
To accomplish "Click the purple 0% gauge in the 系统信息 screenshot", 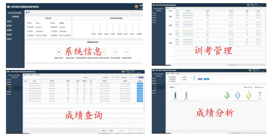I will (x=127, y=52).
